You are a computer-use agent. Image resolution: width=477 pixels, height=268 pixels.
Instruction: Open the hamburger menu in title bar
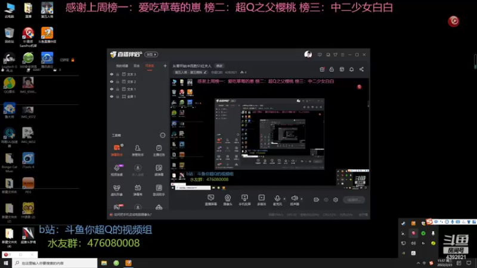[342, 55]
